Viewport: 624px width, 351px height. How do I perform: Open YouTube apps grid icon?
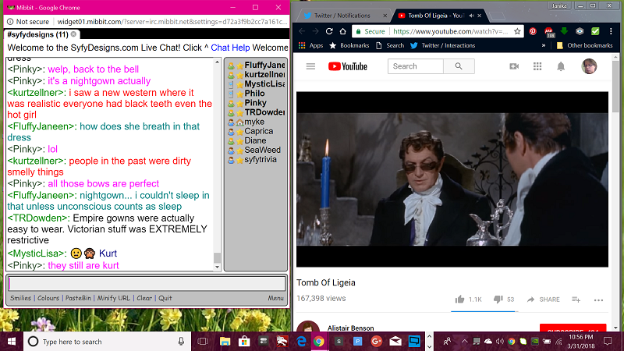click(x=537, y=66)
